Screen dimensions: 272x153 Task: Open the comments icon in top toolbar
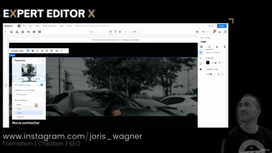(x=220, y=32)
